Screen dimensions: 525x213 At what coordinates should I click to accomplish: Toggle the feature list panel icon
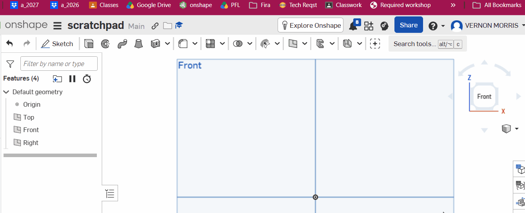110,193
